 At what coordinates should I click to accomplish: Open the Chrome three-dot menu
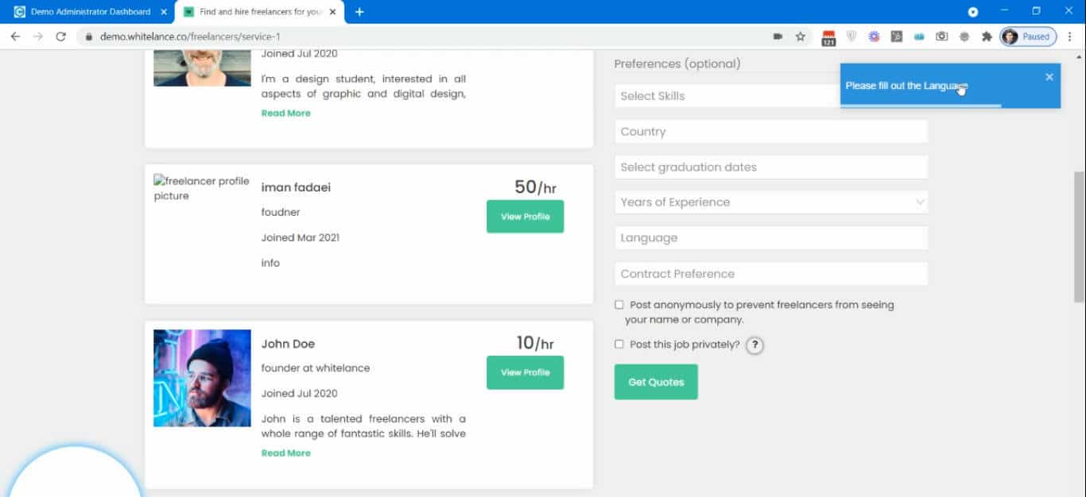pos(1069,37)
